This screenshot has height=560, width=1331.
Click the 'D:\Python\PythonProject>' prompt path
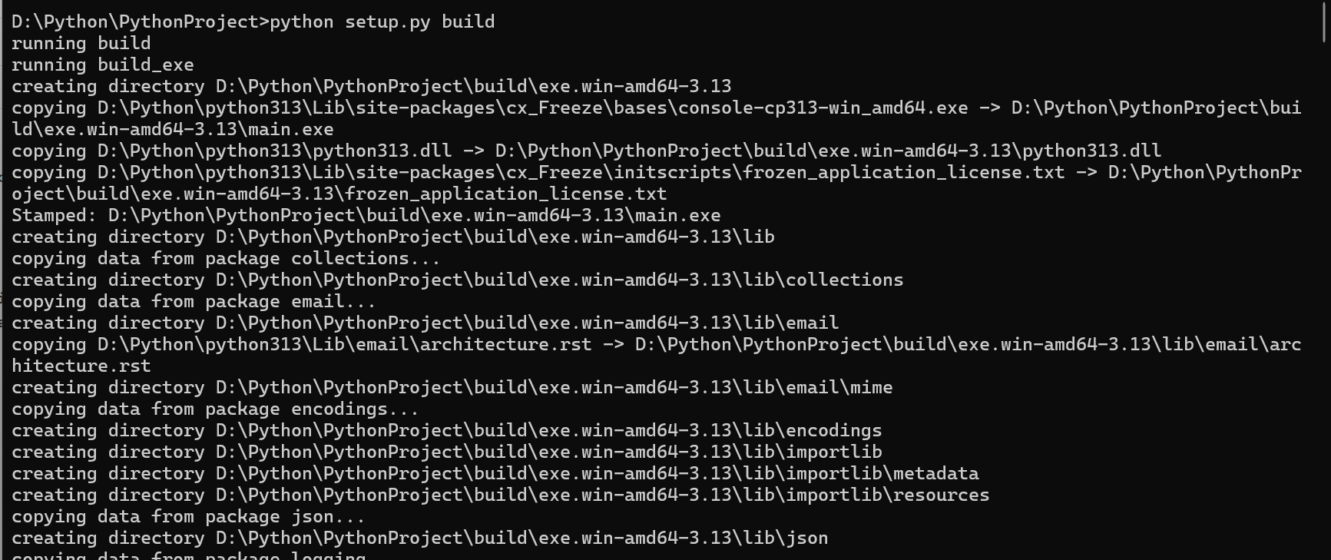(x=140, y=22)
